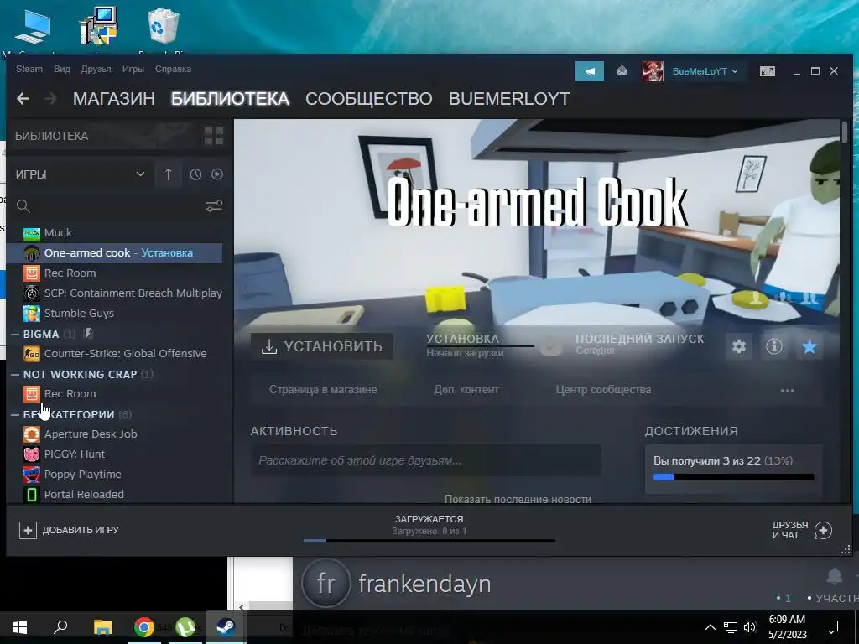Open Доп. контент link
This screenshot has height=644, width=859.
pyautogui.click(x=466, y=390)
